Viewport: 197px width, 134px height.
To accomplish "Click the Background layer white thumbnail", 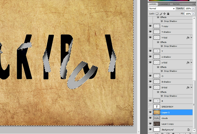I will coord(157,130).
